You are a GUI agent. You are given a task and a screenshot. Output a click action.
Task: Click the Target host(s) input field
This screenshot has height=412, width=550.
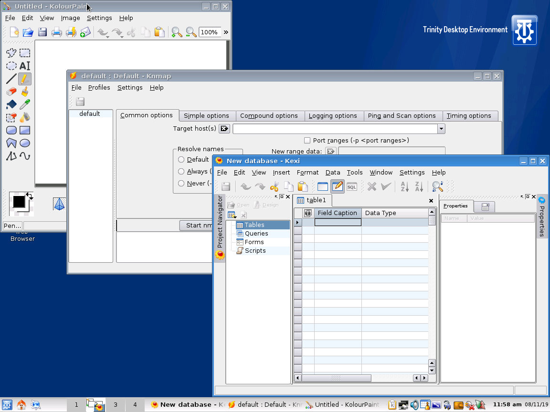click(335, 129)
